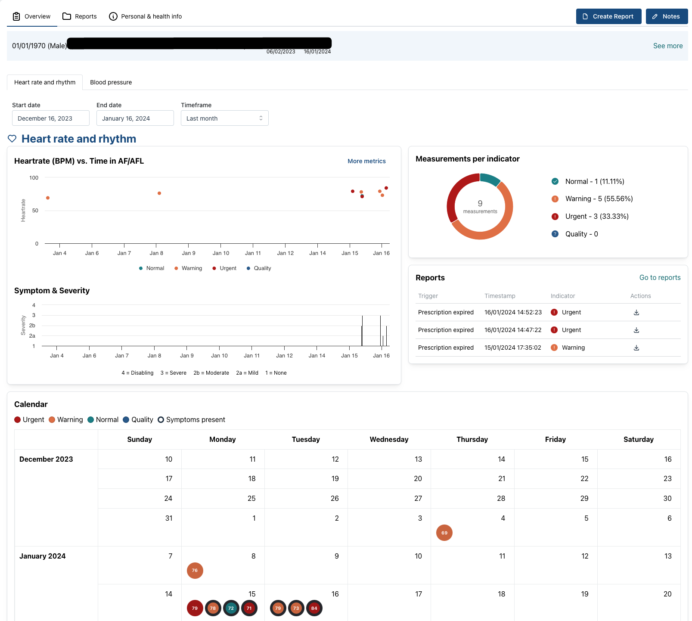Open the End date picker field
The image size is (692, 621).
135,118
